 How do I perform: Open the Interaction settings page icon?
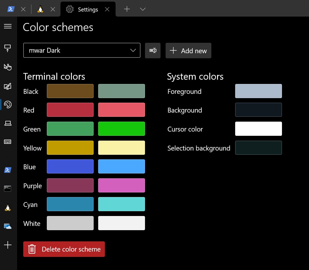coord(8,67)
